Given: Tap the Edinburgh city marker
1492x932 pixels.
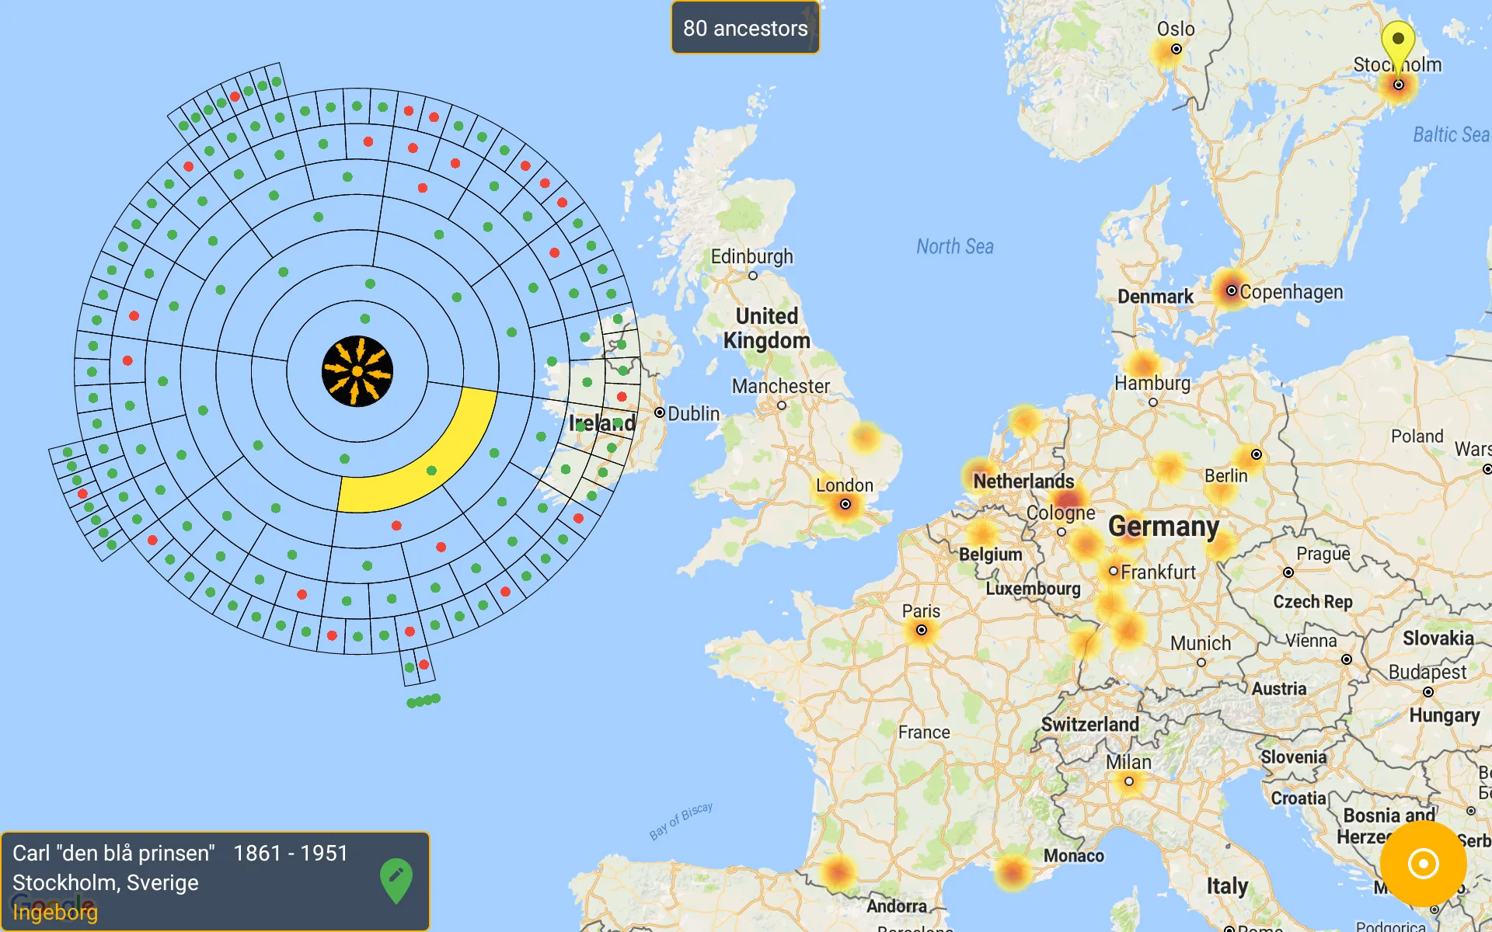Looking at the screenshot, I should [x=753, y=276].
